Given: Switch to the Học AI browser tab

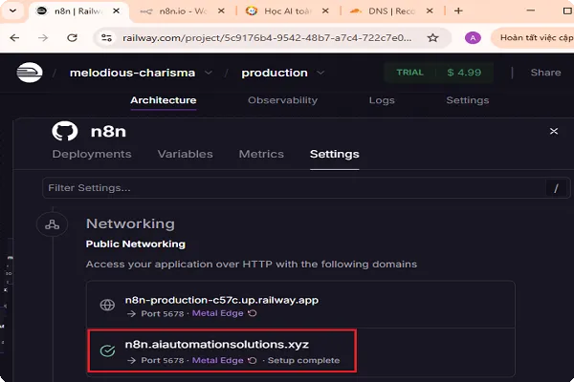Looking at the screenshot, I should [287, 11].
